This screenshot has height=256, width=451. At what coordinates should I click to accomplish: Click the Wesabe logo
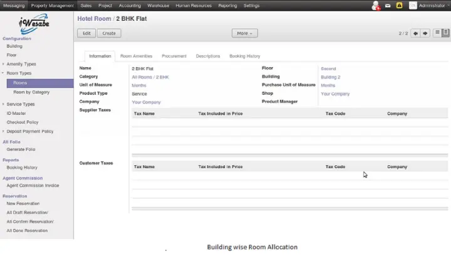point(36,24)
